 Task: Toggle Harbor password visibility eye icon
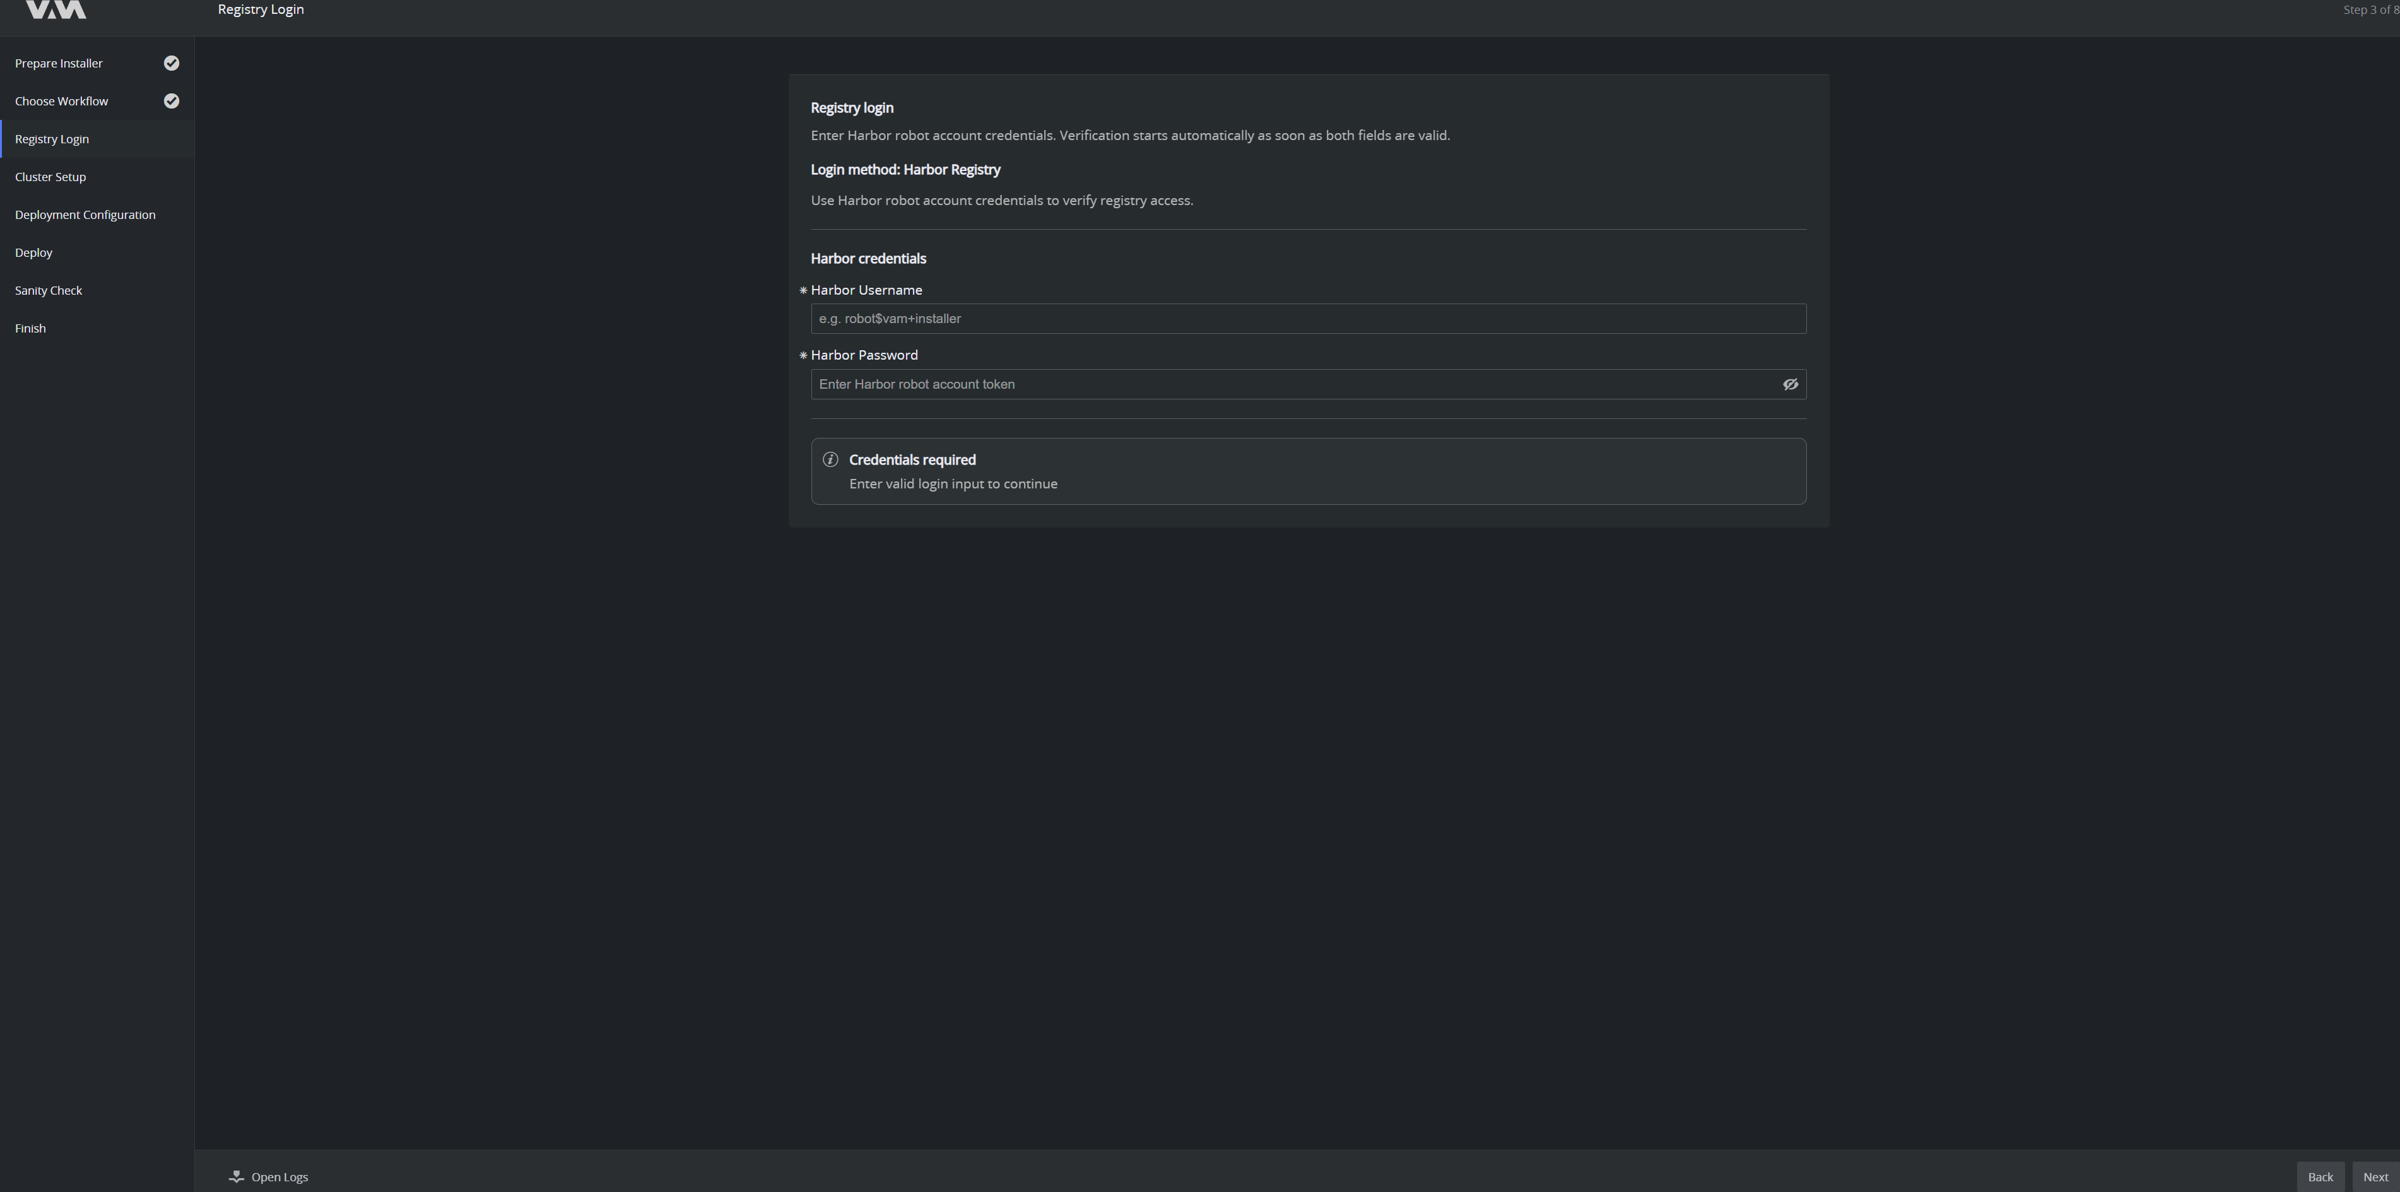click(x=1790, y=384)
